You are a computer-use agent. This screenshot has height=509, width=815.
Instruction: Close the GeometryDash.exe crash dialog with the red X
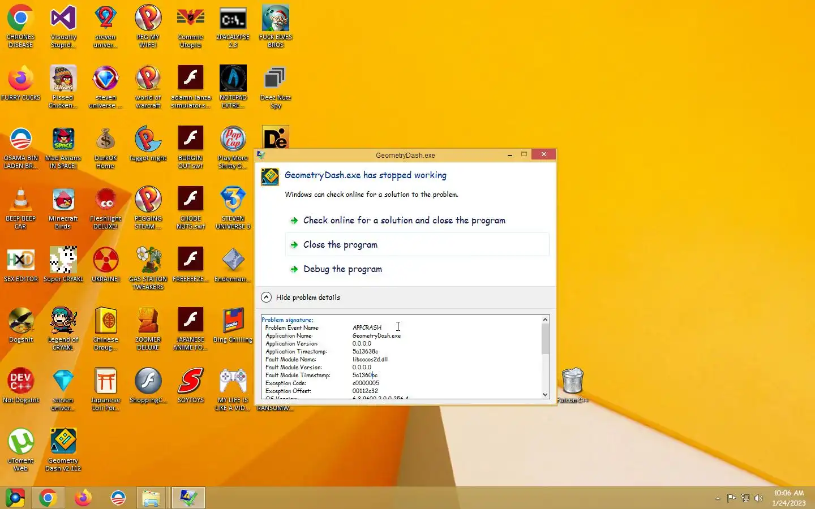click(544, 154)
